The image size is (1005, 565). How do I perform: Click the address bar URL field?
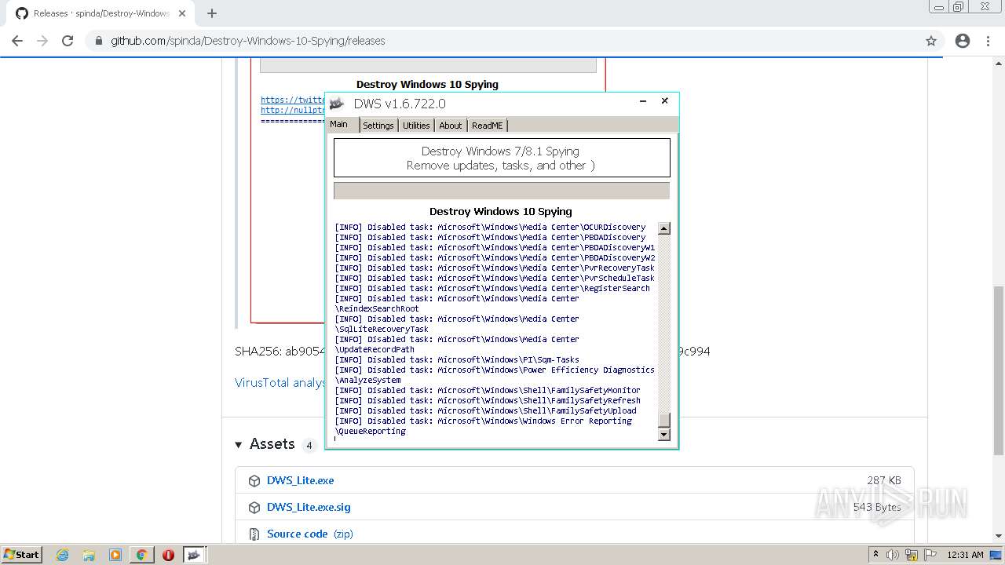click(502, 41)
